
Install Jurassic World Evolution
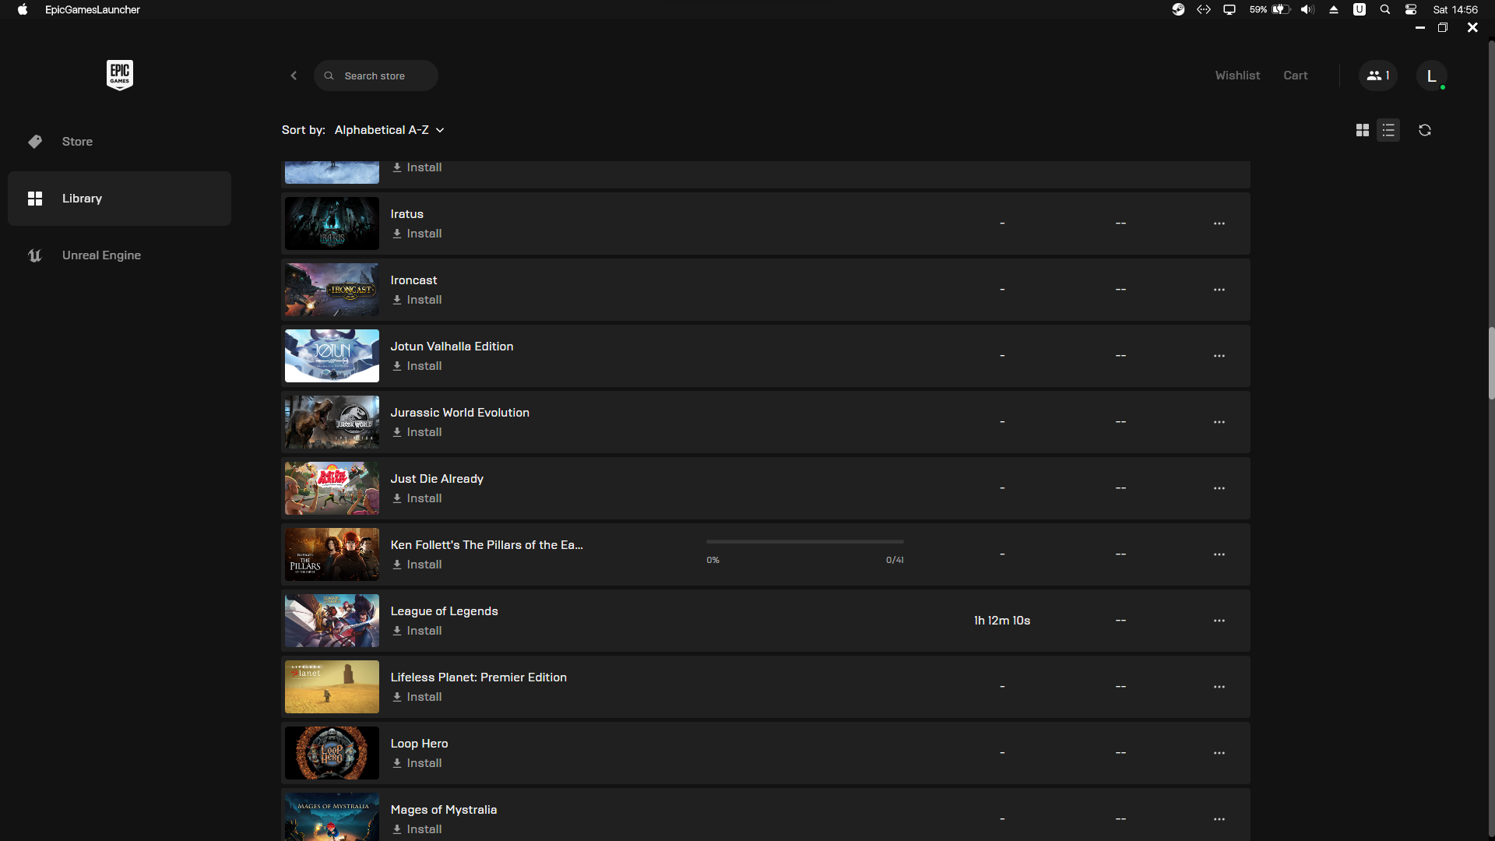pyautogui.click(x=417, y=432)
